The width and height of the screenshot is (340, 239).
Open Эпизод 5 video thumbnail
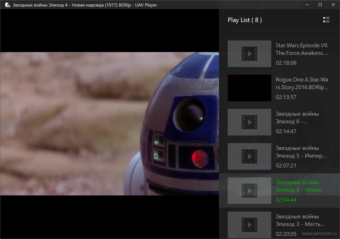[249, 156]
